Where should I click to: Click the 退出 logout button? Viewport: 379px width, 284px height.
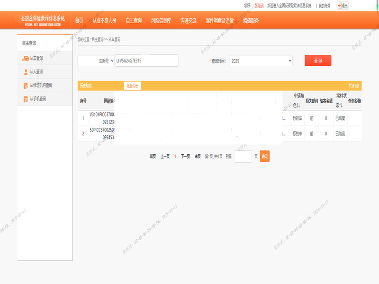coord(343,6)
